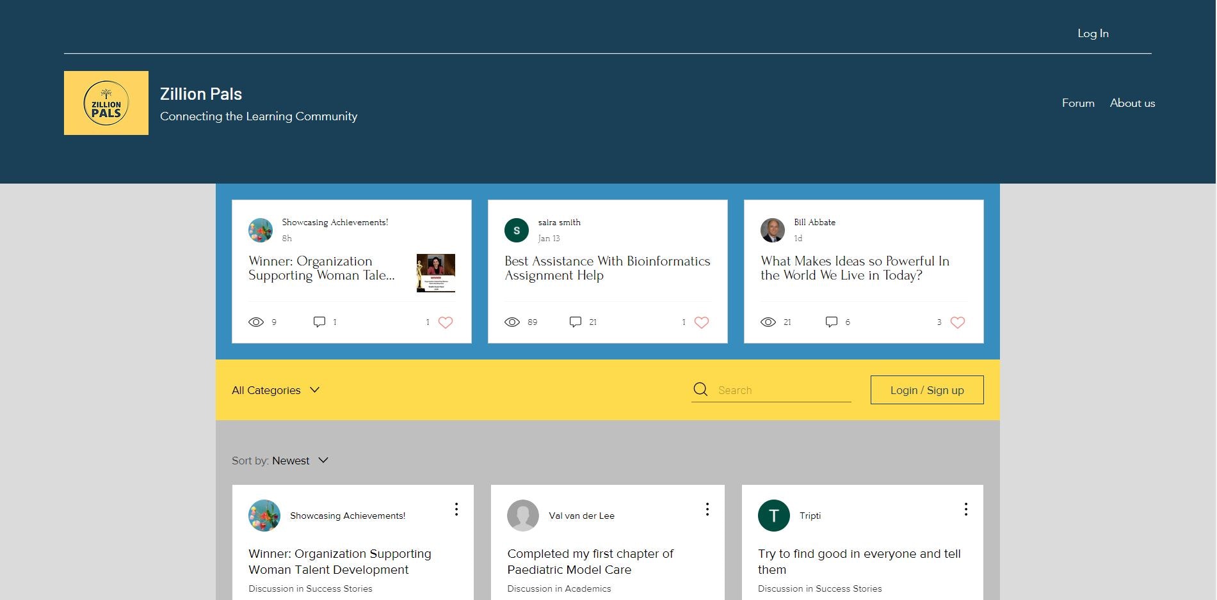Open the About us page
The width and height of the screenshot is (1217, 600).
coord(1132,103)
